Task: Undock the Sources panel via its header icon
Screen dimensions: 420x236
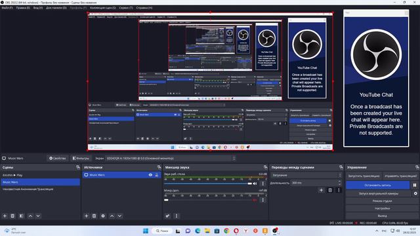Action: coord(159,167)
